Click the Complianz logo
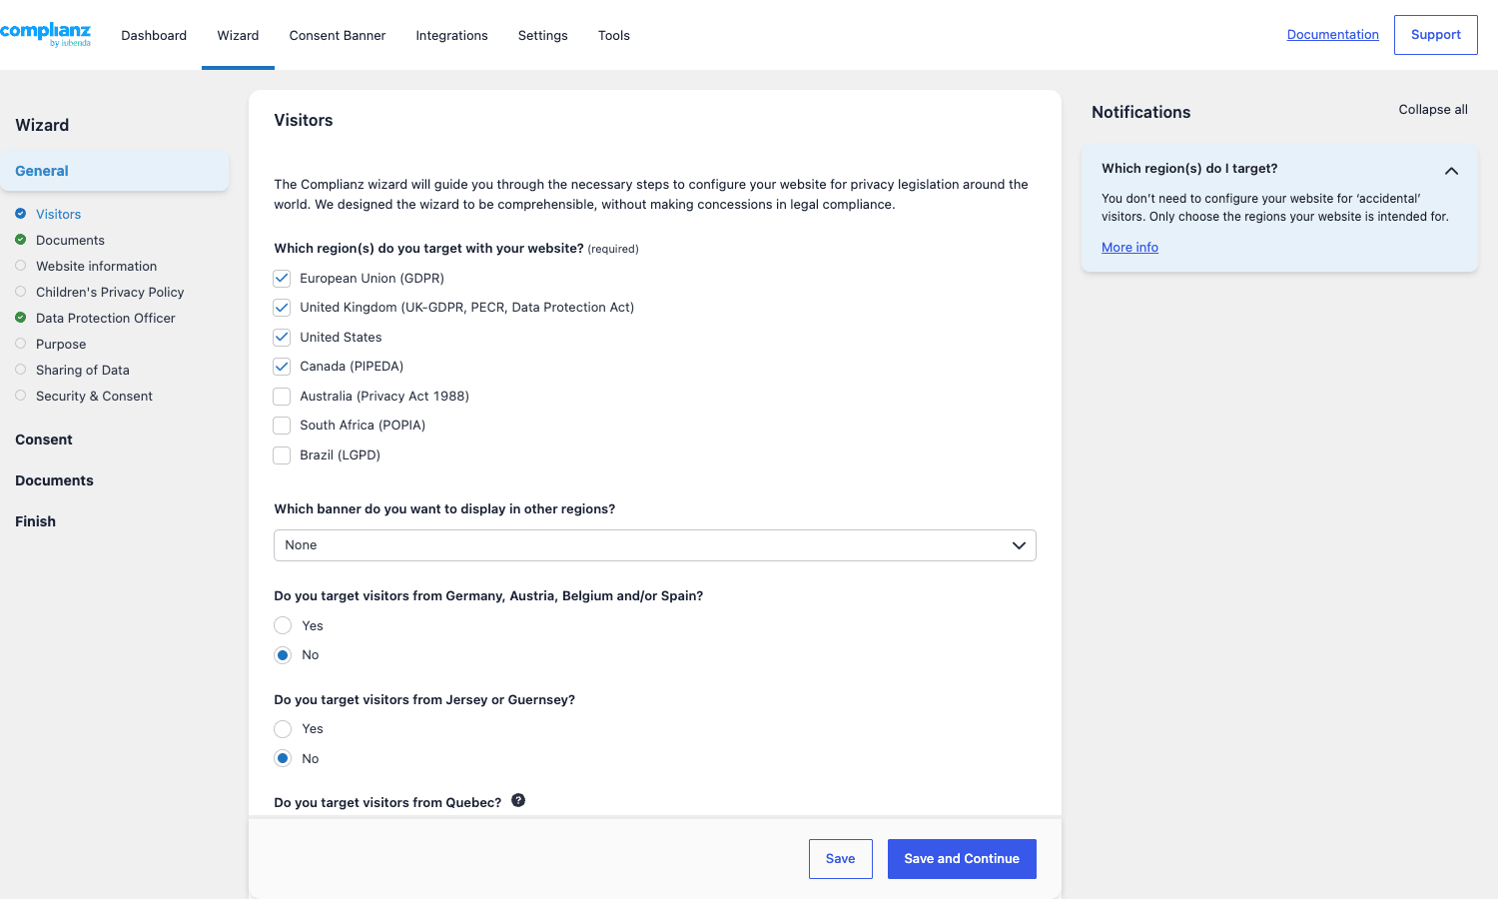The width and height of the screenshot is (1498, 899). click(46, 34)
